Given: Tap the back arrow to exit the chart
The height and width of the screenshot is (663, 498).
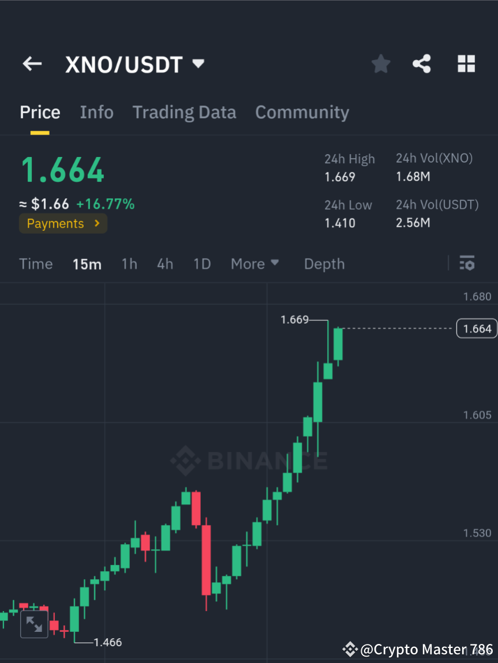Looking at the screenshot, I should click(32, 64).
